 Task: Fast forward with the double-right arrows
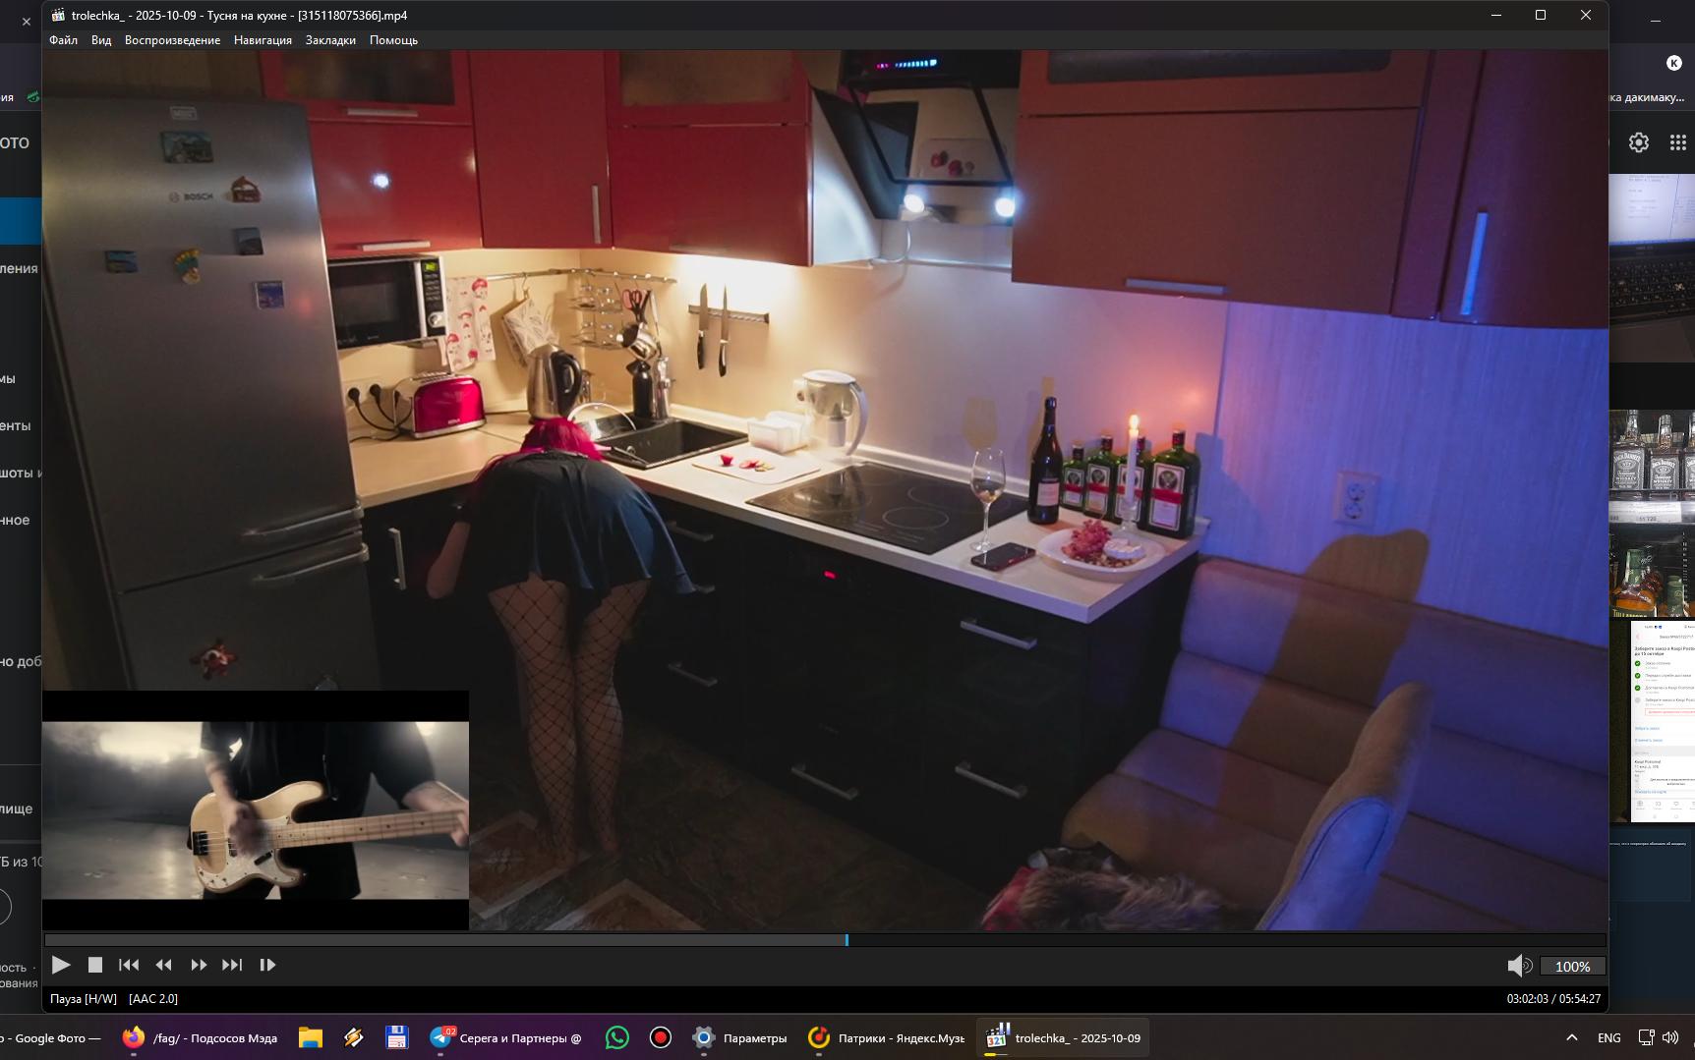pyautogui.click(x=199, y=965)
